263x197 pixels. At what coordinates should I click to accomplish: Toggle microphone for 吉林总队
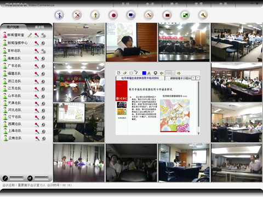(37, 51)
